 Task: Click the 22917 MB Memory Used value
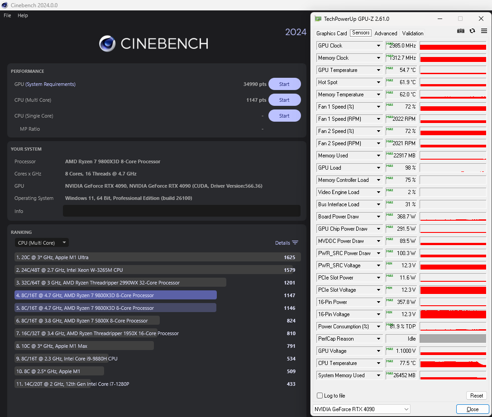(401, 156)
